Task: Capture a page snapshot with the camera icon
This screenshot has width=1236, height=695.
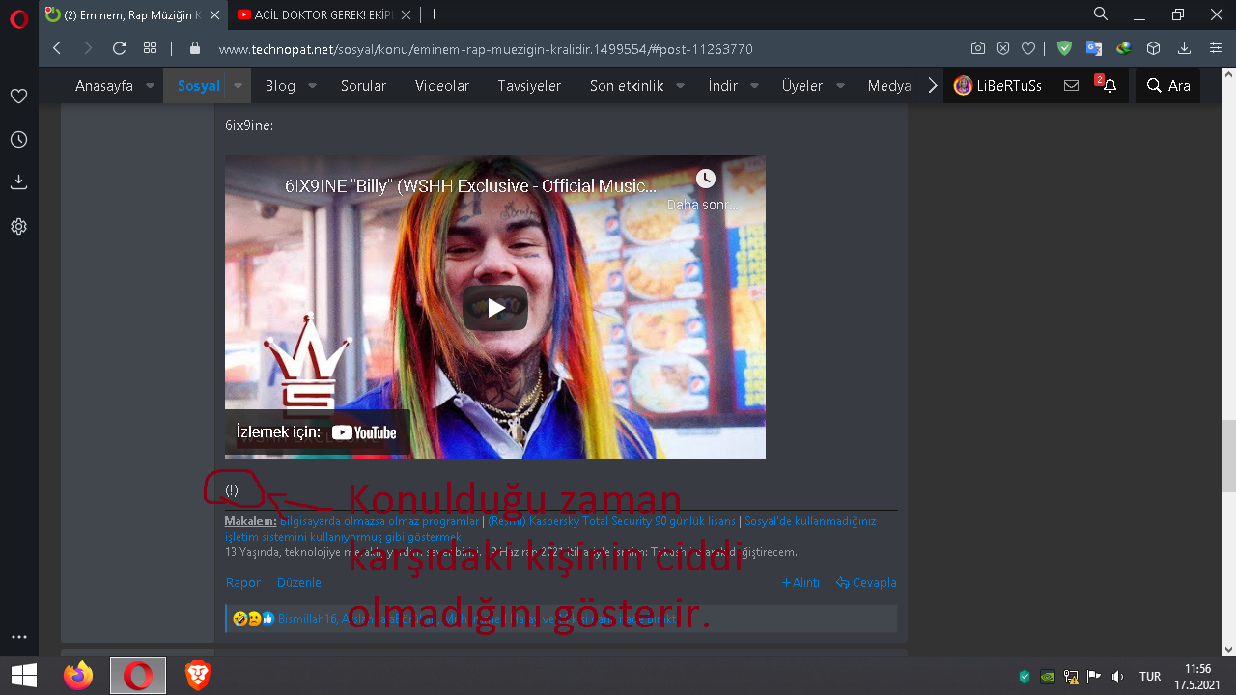Action: (977, 48)
